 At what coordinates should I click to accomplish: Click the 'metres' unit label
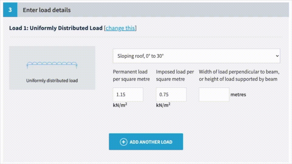pyautogui.click(x=238, y=95)
